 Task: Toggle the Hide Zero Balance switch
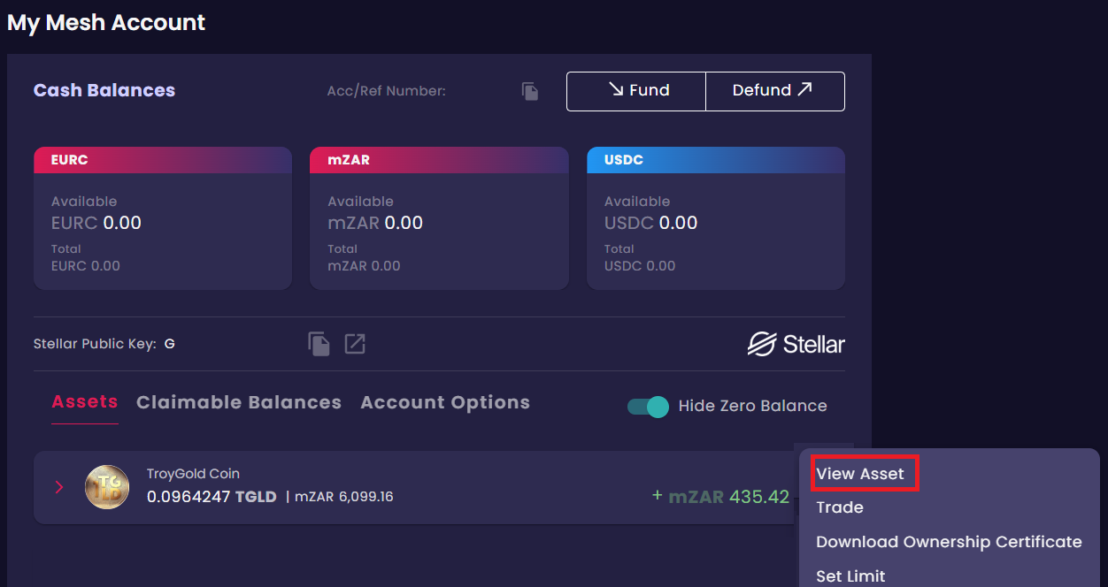tap(648, 407)
